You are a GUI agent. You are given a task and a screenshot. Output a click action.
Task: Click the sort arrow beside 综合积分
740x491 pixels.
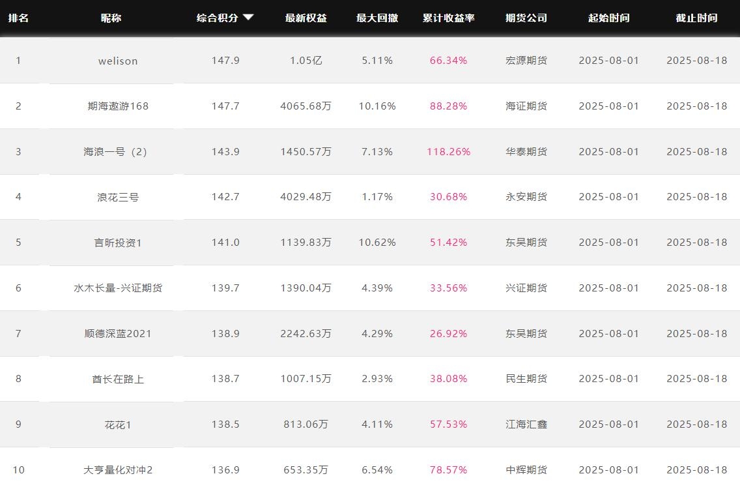coord(248,18)
